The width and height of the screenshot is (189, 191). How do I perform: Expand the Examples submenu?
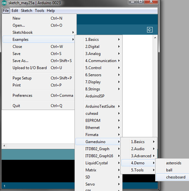pos(38,39)
